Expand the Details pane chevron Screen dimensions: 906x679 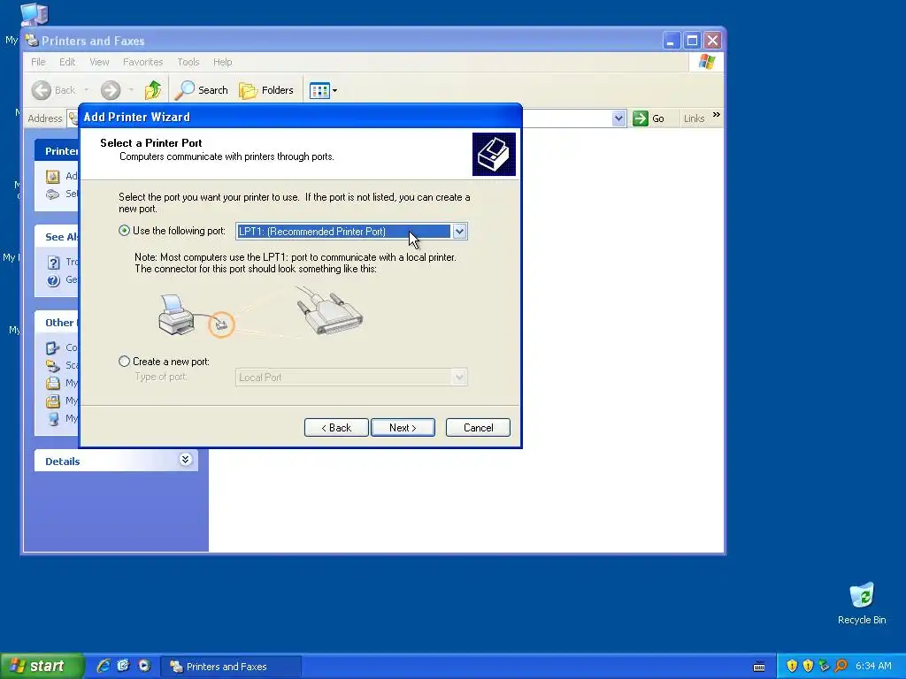(185, 460)
